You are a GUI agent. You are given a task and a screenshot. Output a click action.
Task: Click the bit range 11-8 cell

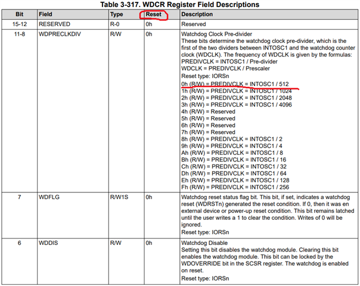pos(20,34)
